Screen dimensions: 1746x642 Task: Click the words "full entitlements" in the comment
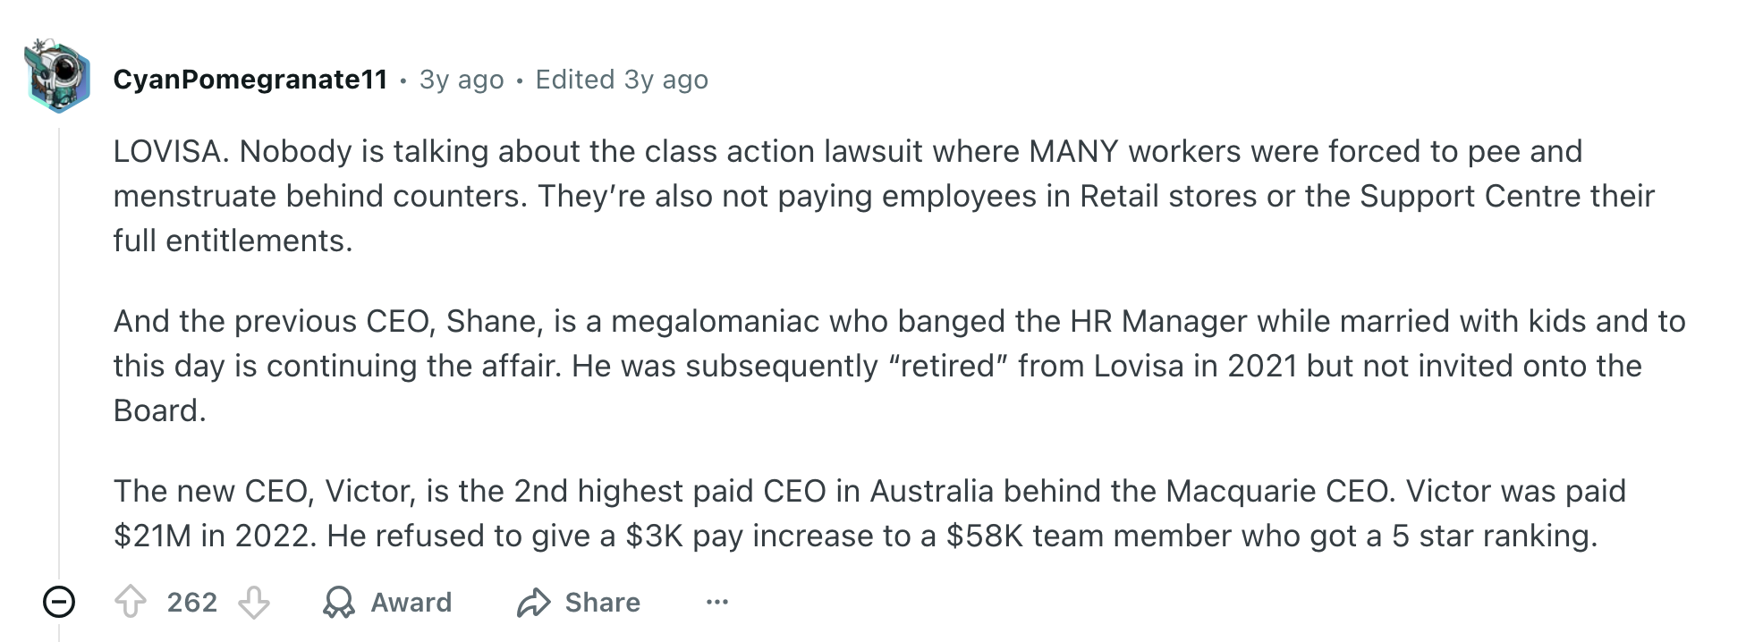coord(233,241)
